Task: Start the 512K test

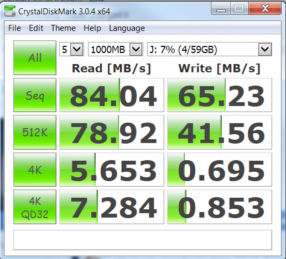Action: pos(35,132)
